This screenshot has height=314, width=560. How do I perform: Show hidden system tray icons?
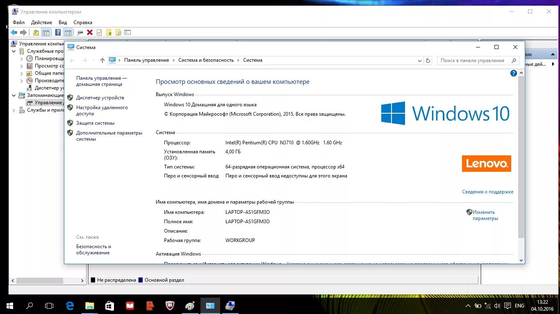click(468, 305)
